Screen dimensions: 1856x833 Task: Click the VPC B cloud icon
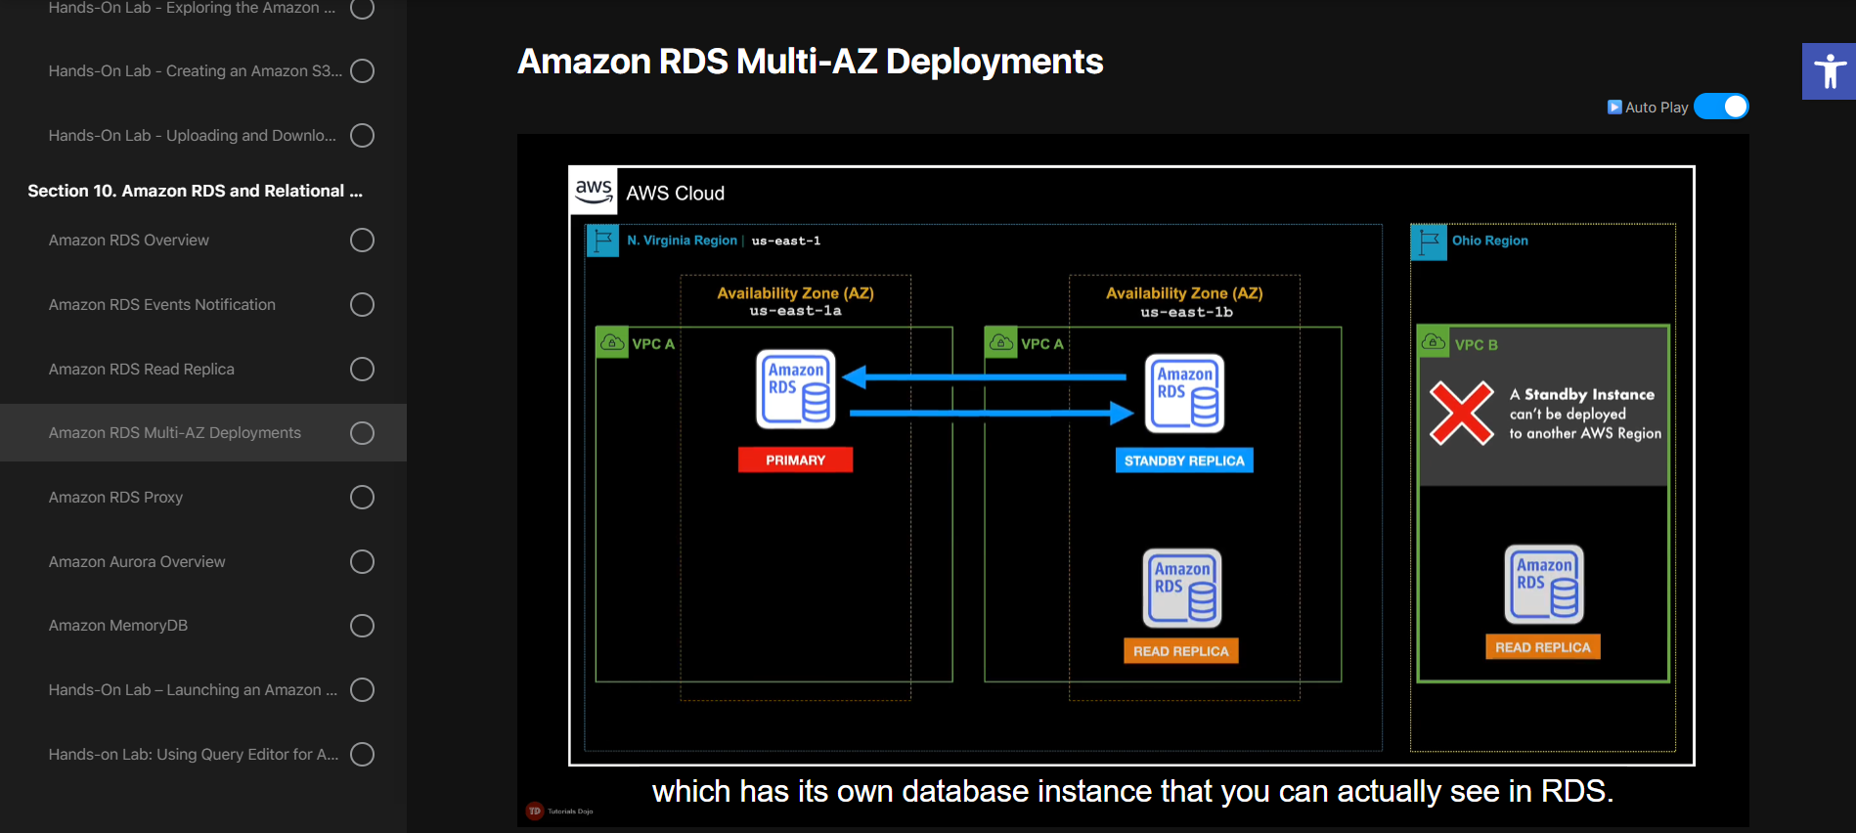[1434, 343]
